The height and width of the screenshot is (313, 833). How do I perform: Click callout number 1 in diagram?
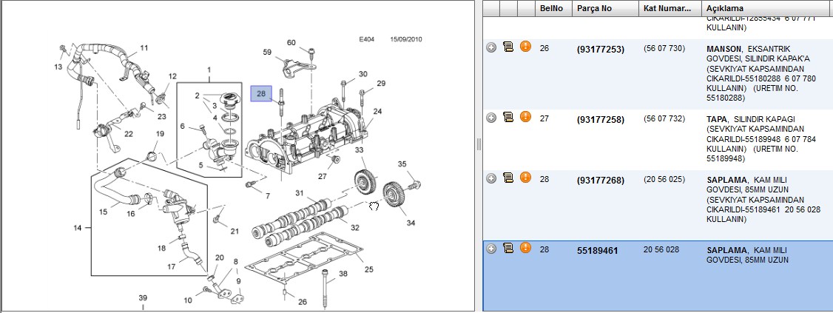tap(209, 70)
